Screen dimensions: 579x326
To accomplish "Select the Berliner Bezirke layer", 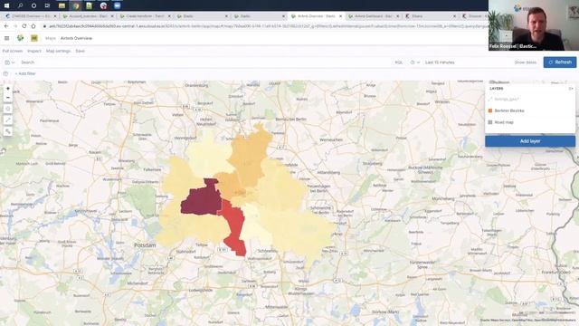I will tap(509, 110).
